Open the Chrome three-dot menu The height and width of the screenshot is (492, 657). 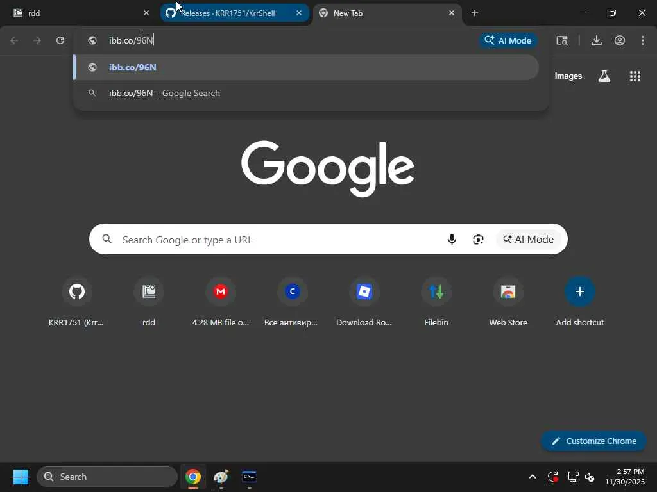click(x=643, y=40)
